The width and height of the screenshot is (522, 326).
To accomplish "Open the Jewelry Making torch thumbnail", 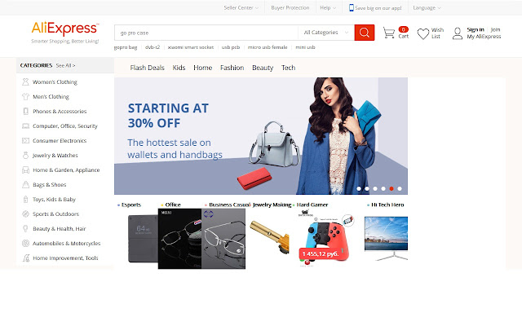I will click(269, 236).
